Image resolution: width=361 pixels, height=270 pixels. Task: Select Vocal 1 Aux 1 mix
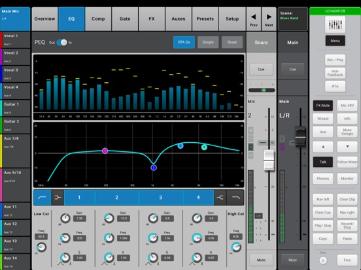(x=15, y=40)
